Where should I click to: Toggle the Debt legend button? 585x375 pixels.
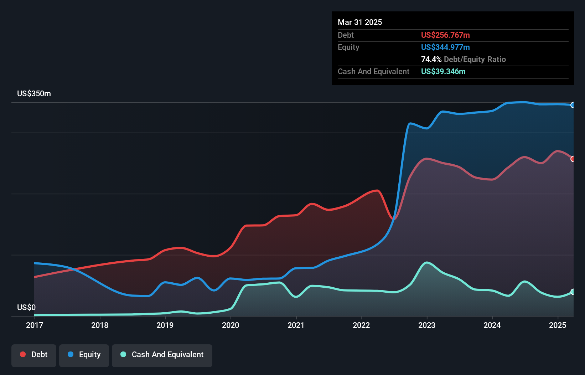pos(34,355)
